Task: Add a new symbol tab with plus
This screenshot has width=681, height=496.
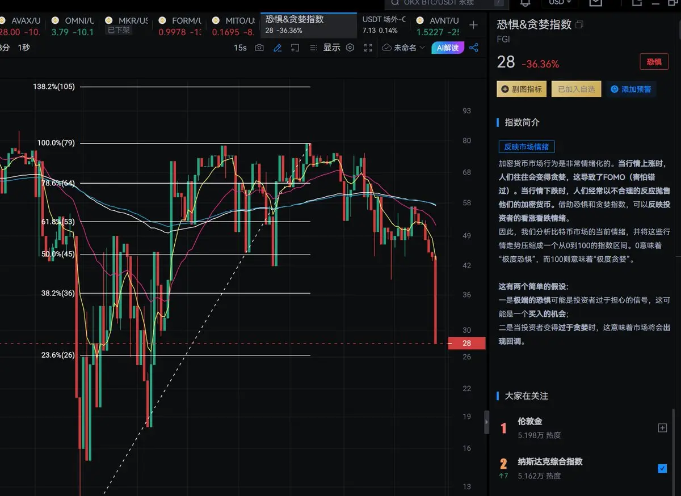Action: pos(473,25)
